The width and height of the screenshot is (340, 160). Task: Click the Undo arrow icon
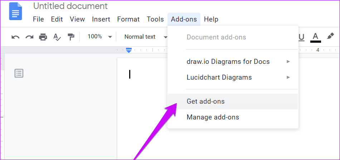point(15,37)
